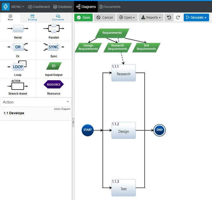Select the Parallel construct icon

pyautogui.click(x=54, y=29)
